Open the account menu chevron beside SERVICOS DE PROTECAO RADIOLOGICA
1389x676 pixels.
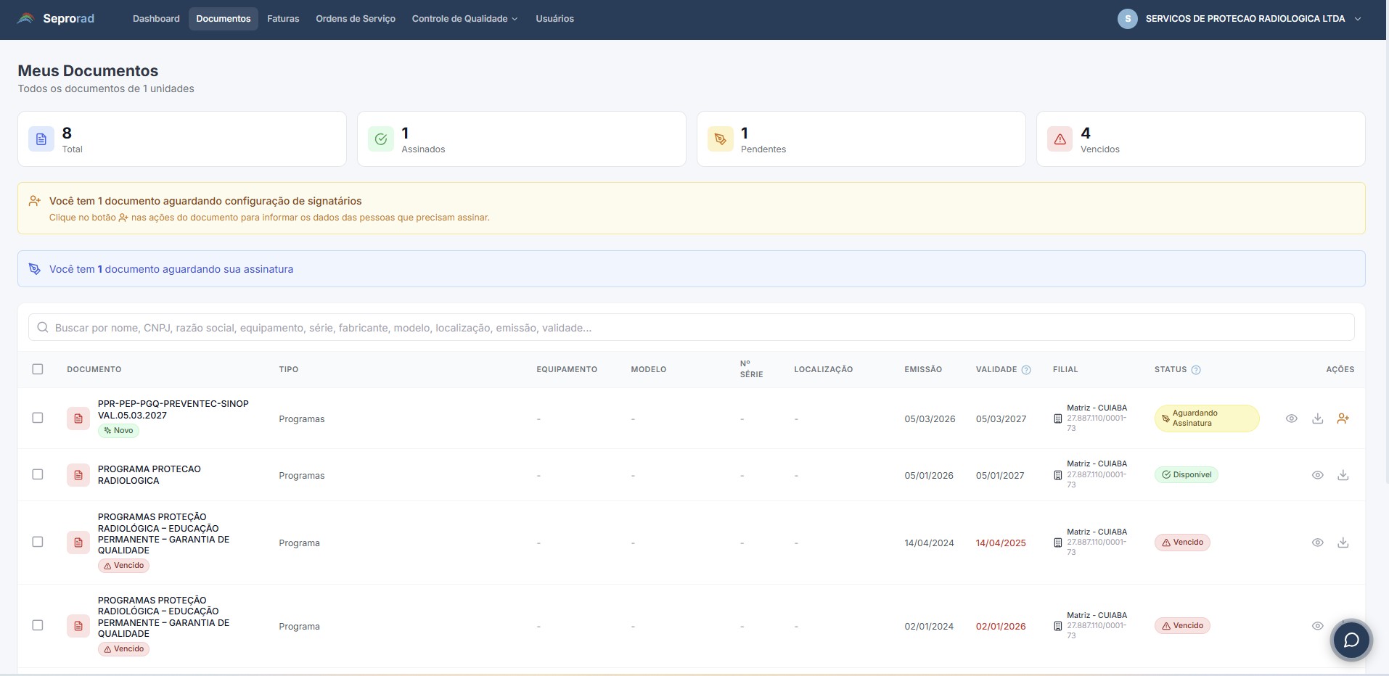(1358, 19)
